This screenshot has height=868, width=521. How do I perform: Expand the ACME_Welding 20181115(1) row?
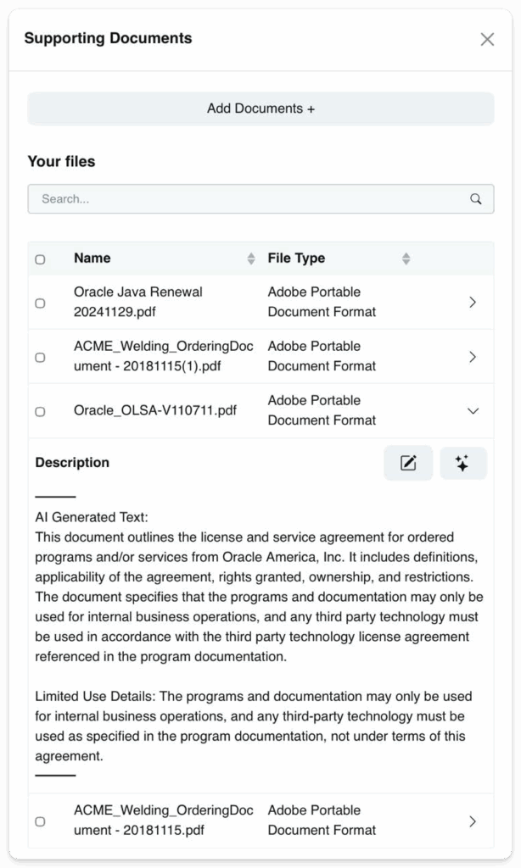[x=473, y=356]
